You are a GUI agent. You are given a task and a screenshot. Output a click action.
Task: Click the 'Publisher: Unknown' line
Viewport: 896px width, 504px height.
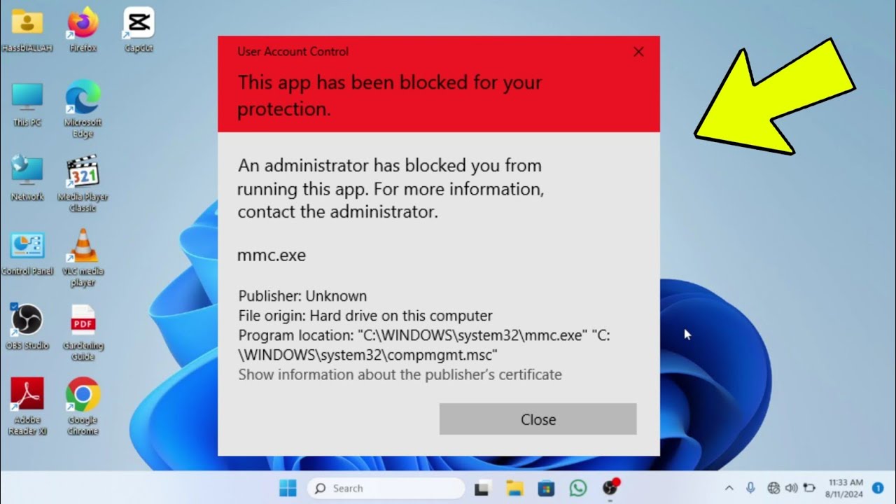point(302,296)
